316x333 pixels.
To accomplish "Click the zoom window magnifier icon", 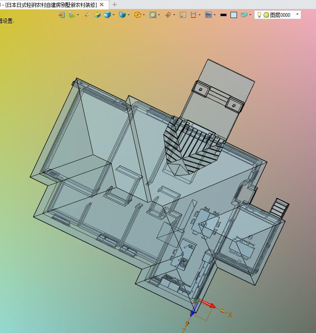I will point(153,15).
